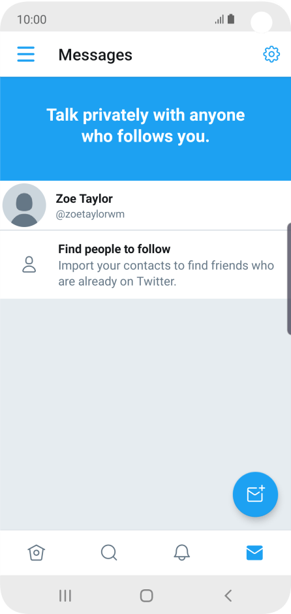Image resolution: width=291 pixels, height=614 pixels.
Task: Open the Notifications bell tab
Action: tap(182, 553)
